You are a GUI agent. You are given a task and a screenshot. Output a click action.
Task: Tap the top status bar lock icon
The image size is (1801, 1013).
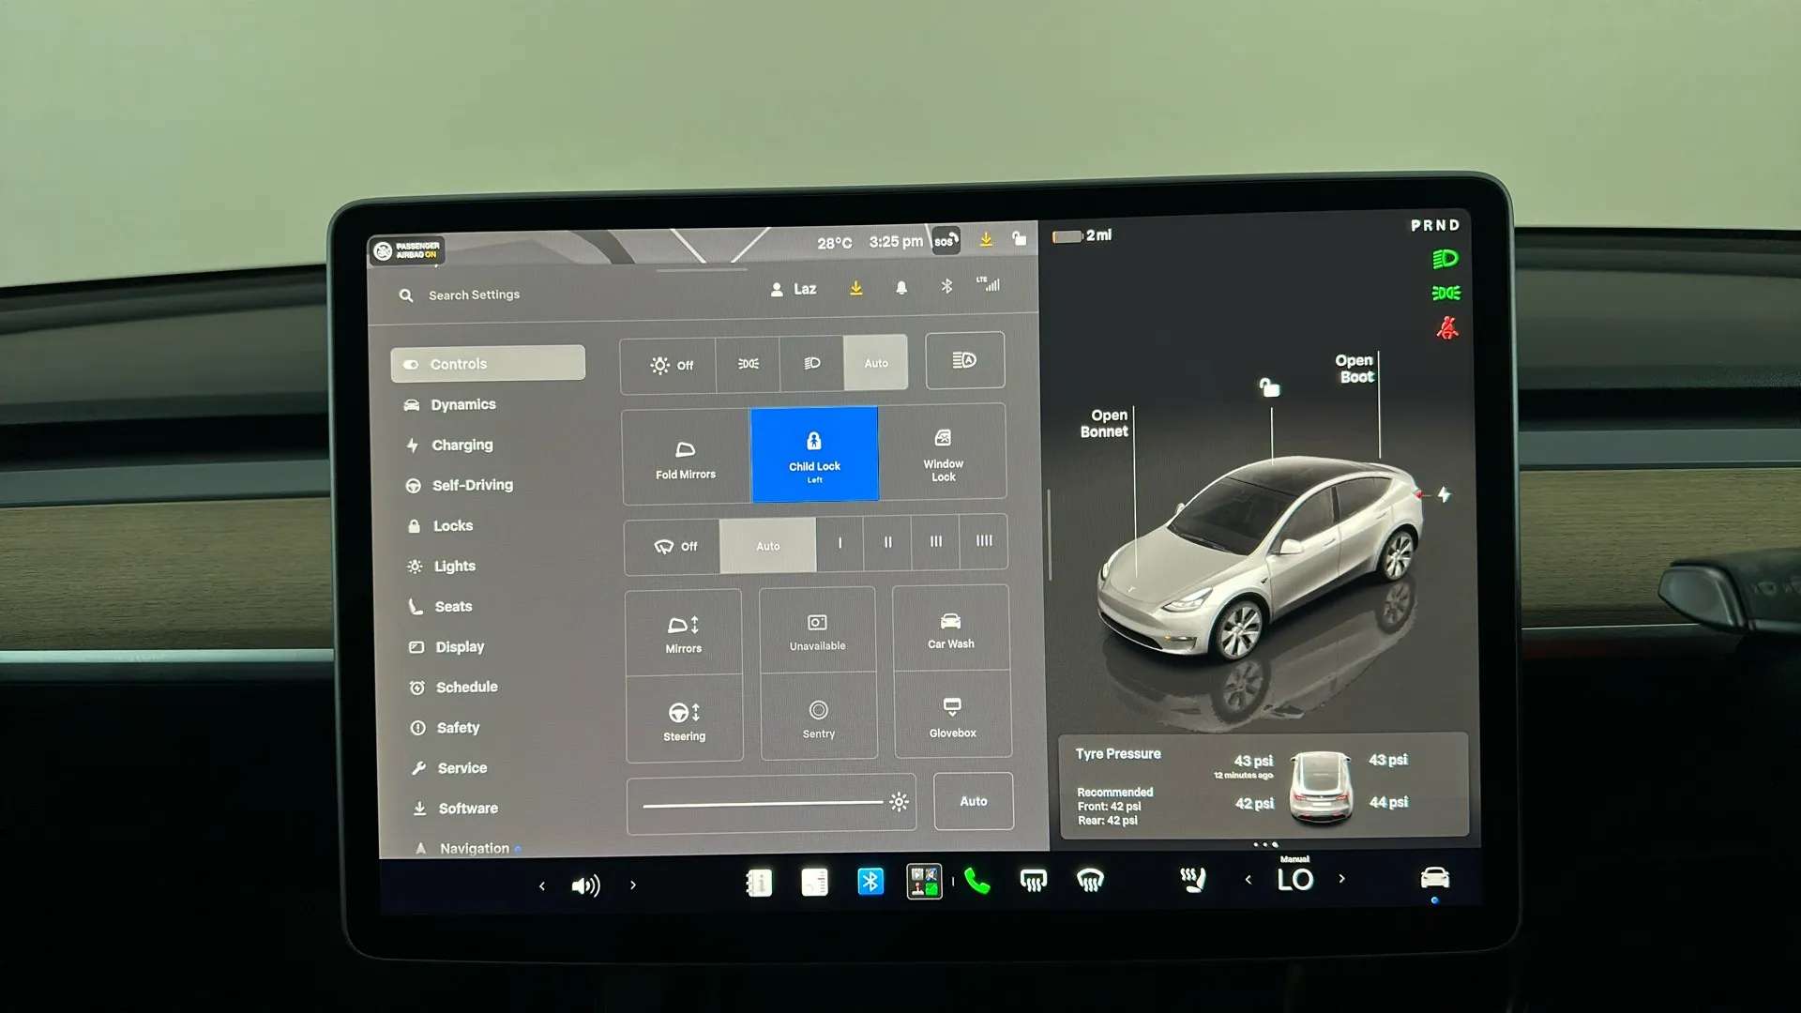[x=1020, y=238]
